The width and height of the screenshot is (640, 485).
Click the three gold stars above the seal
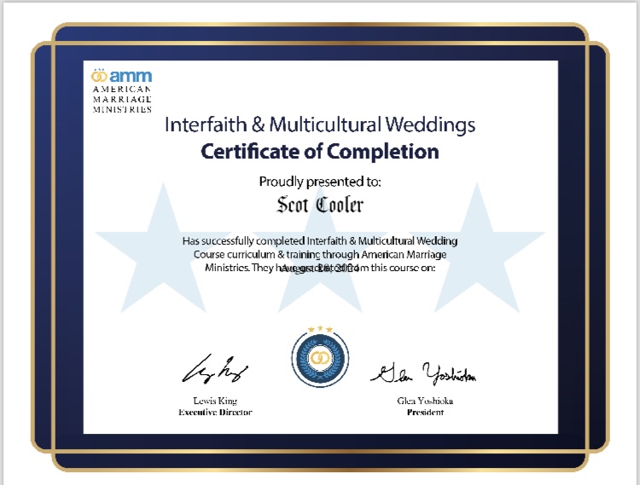click(x=319, y=329)
